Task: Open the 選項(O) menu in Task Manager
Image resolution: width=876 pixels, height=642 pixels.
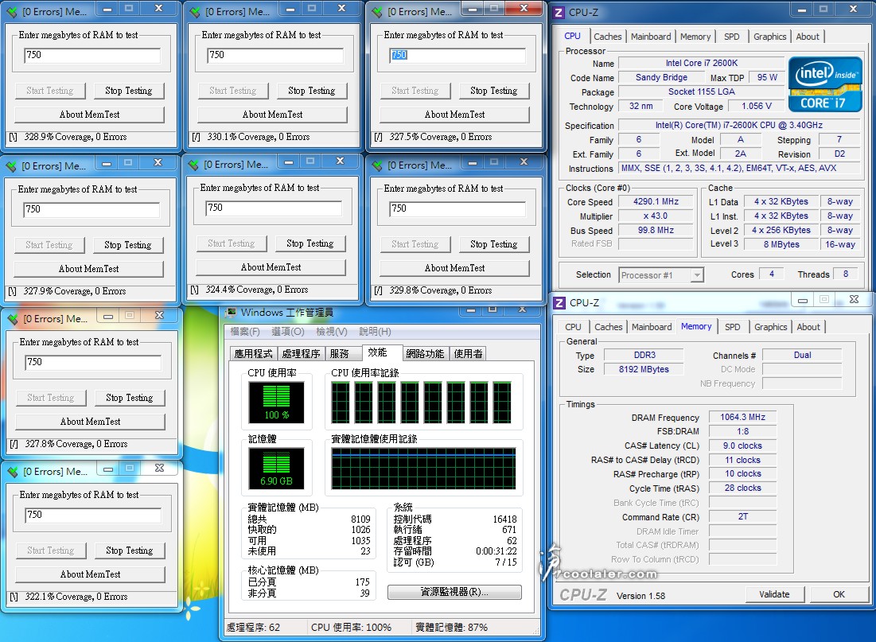Action: 288,331
